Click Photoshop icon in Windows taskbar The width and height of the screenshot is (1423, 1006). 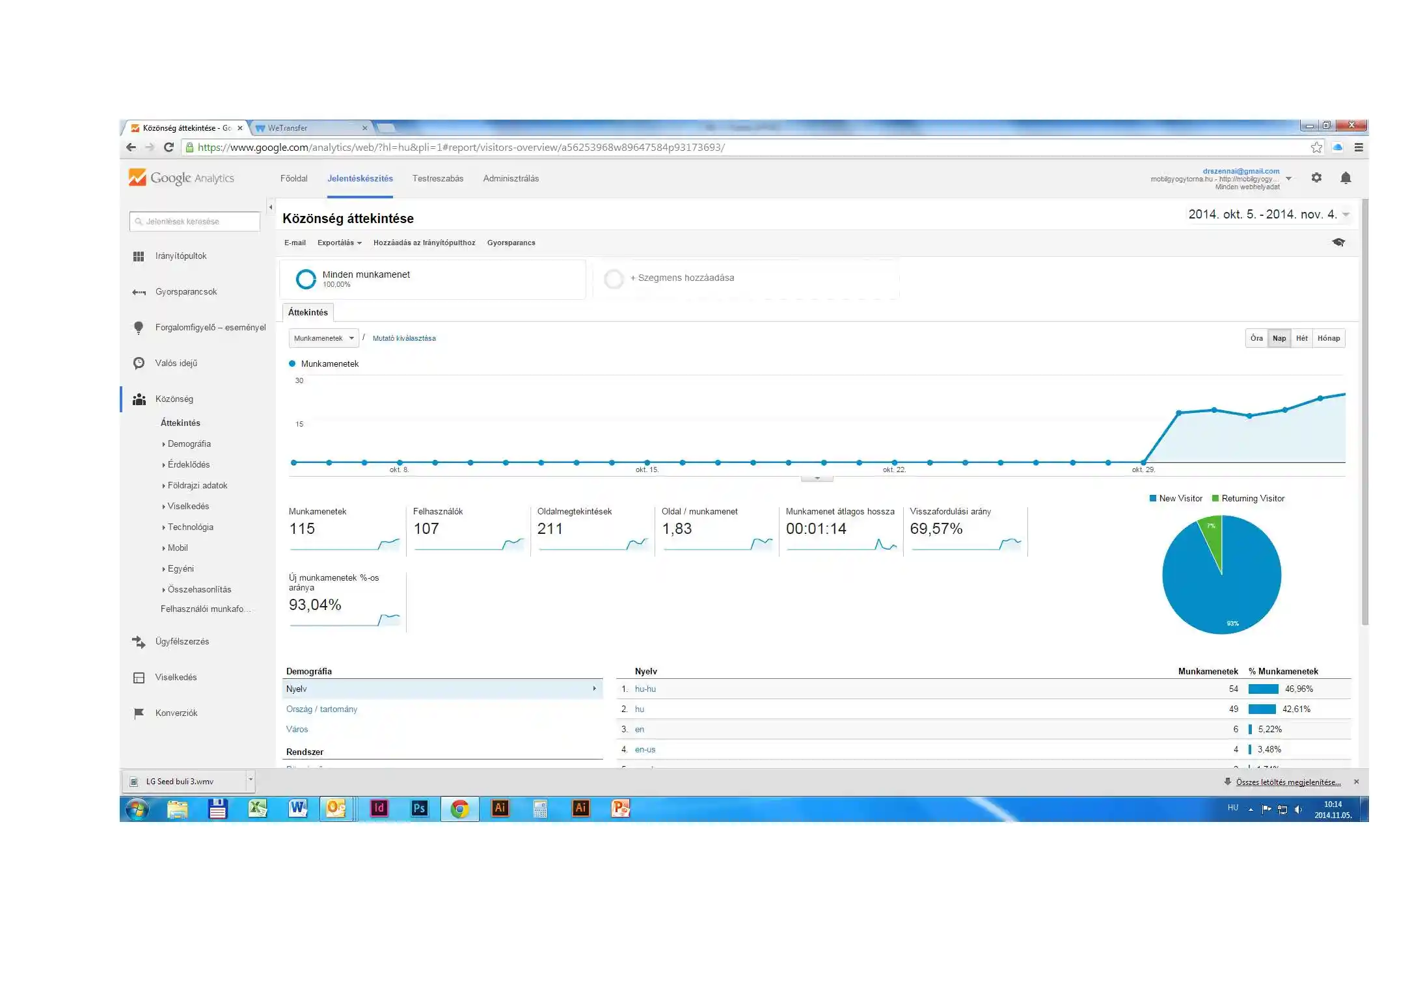419,808
